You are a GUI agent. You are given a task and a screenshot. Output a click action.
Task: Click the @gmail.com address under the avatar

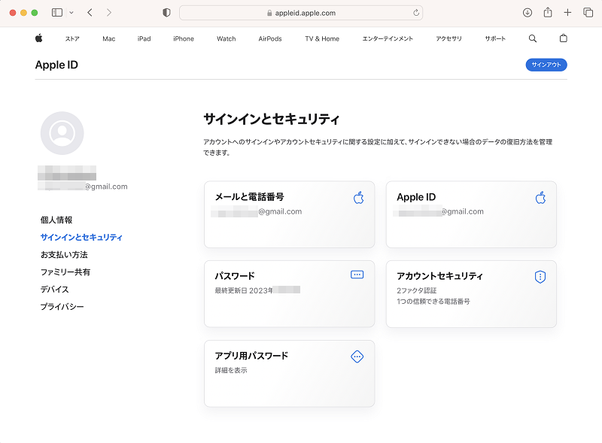click(x=106, y=187)
